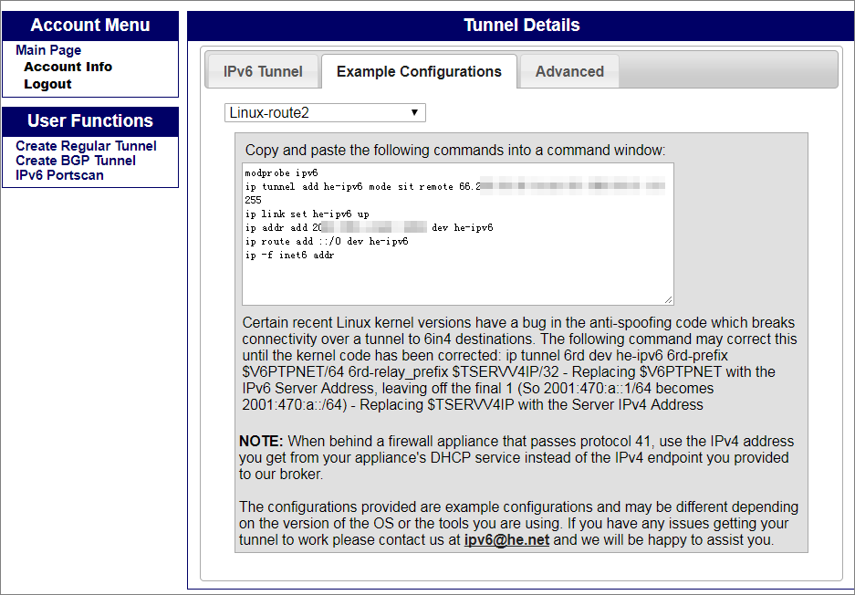This screenshot has height=595, width=855.
Task: Open the IPv6 Portscan function
Action: (59, 175)
